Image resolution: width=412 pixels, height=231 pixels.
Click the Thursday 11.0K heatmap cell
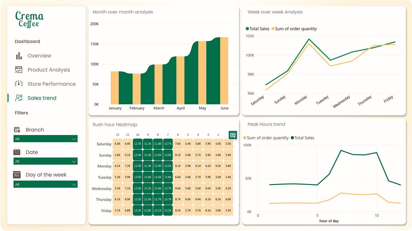coord(148,199)
